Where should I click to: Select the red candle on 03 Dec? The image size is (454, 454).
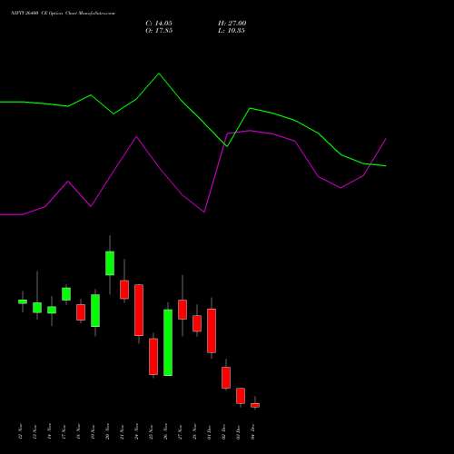point(241,396)
